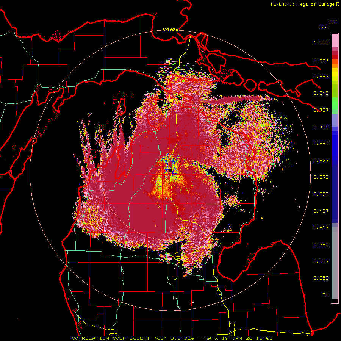Click the [CC] label above color bar
The image size is (341, 341).
[323, 26]
